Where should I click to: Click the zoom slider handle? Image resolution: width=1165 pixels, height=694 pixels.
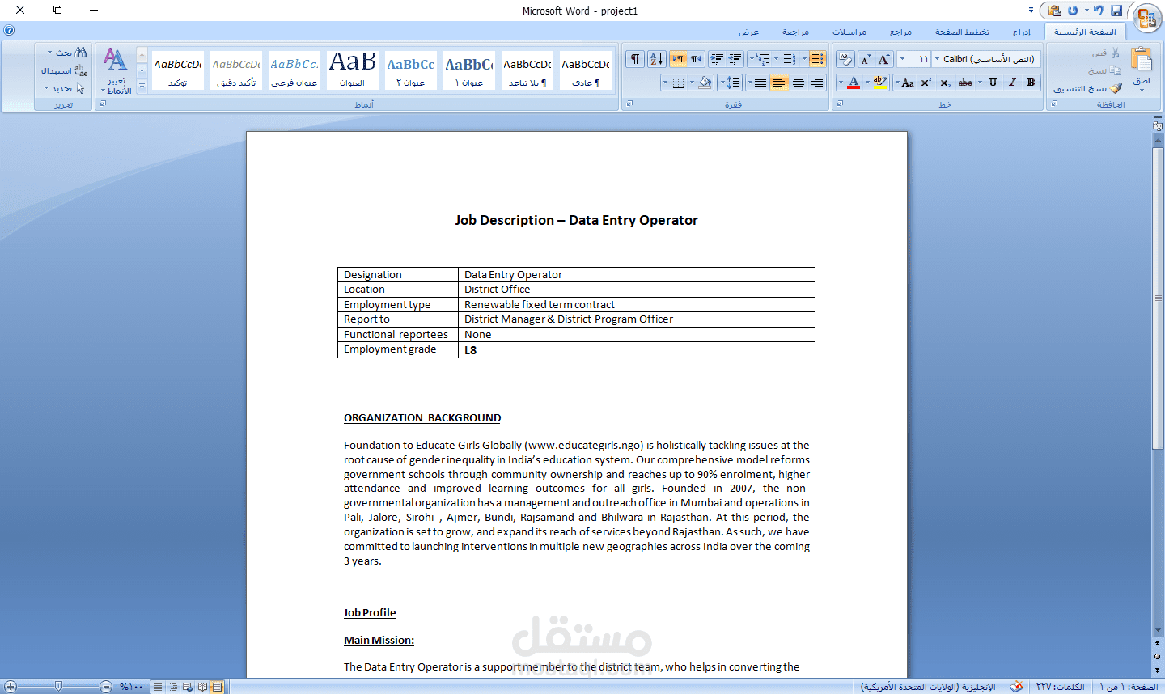point(58,686)
